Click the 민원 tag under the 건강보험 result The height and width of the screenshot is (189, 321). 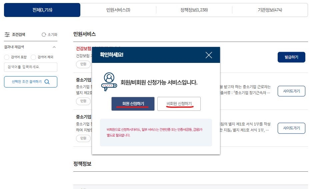click(83, 64)
